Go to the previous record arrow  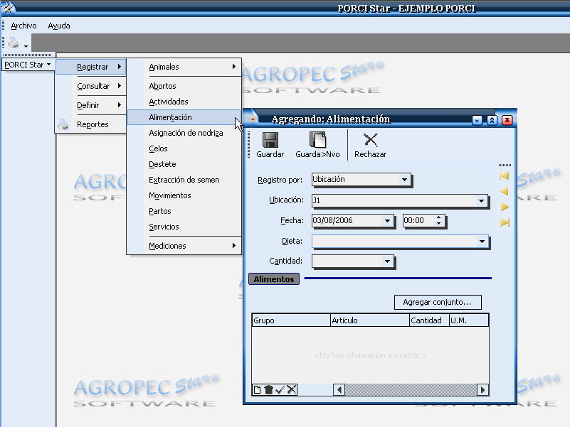pyautogui.click(x=505, y=191)
